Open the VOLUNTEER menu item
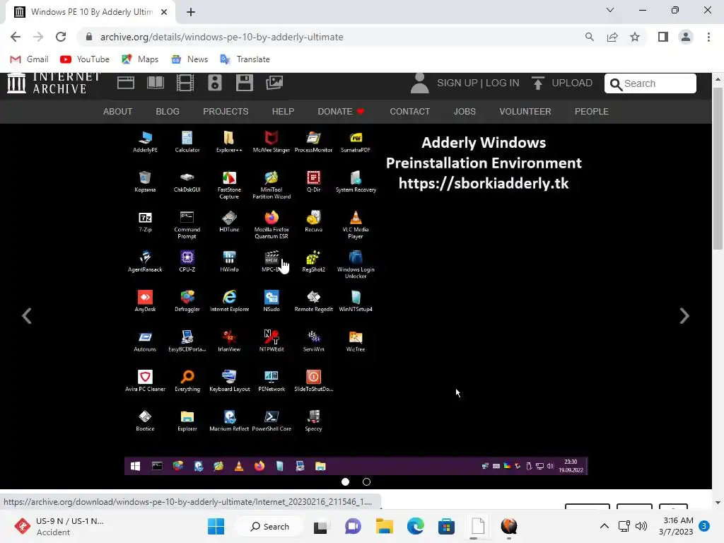 (x=525, y=112)
